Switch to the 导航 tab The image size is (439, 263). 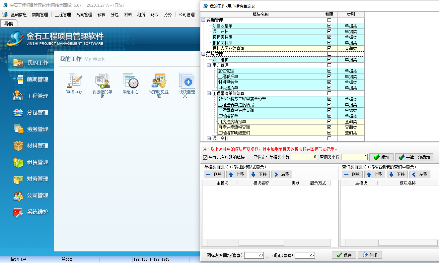(x=9, y=24)
